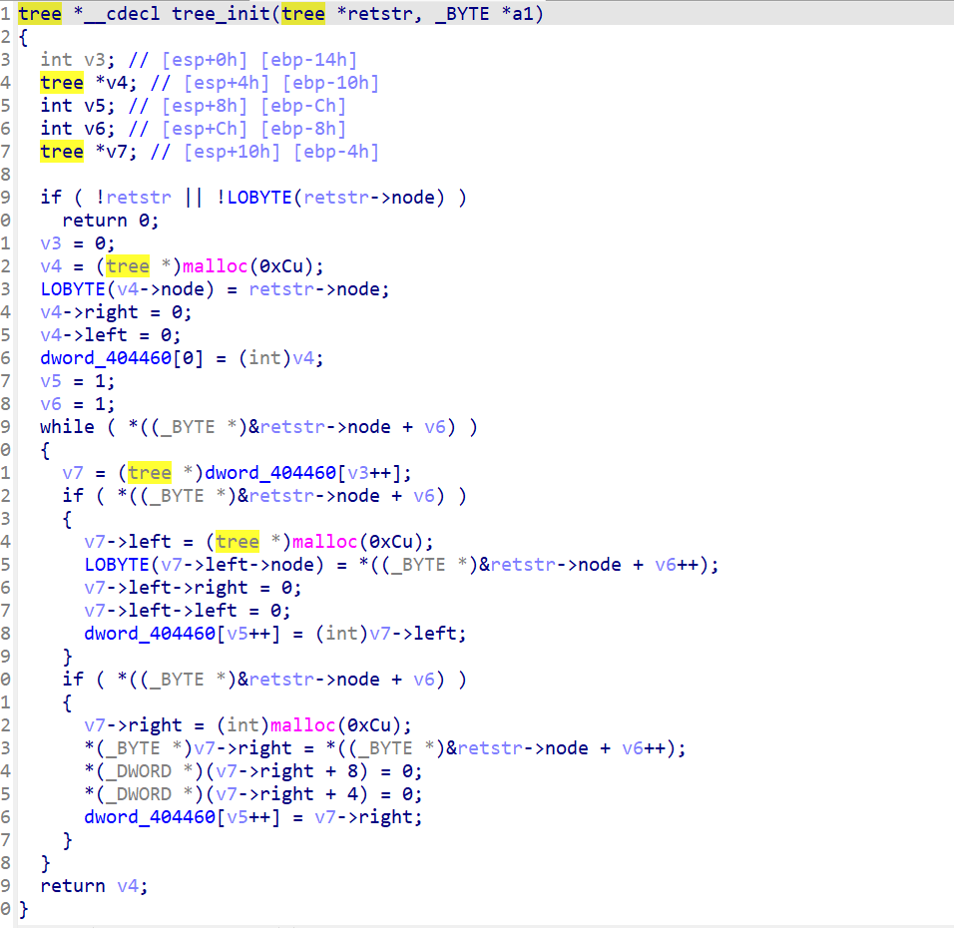Select the 'v7->left->left = 0;' statement
Image resolution: width=954 pixels, height=928 pixels.
(188, 611)
